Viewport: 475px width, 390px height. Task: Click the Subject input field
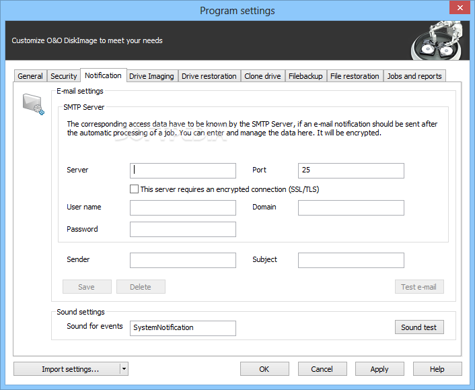[x=351, y=260]
